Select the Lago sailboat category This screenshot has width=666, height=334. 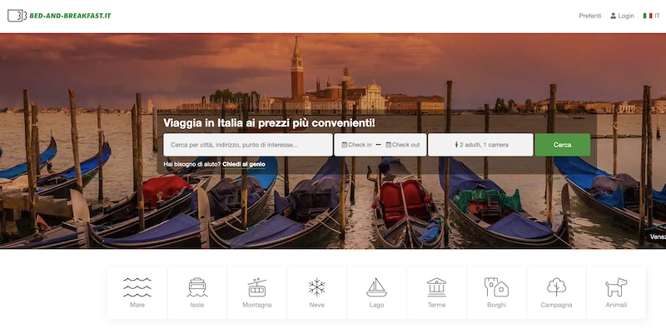click(x=377, y=287)
